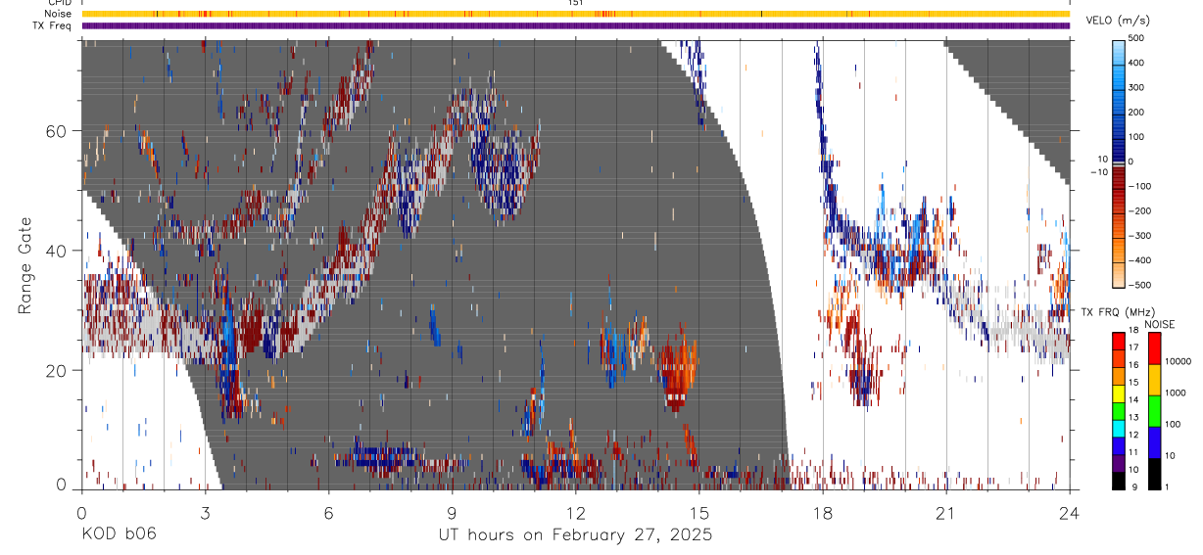Click the 'VELO (m/s)' legend title

[x=1117, y=20]
